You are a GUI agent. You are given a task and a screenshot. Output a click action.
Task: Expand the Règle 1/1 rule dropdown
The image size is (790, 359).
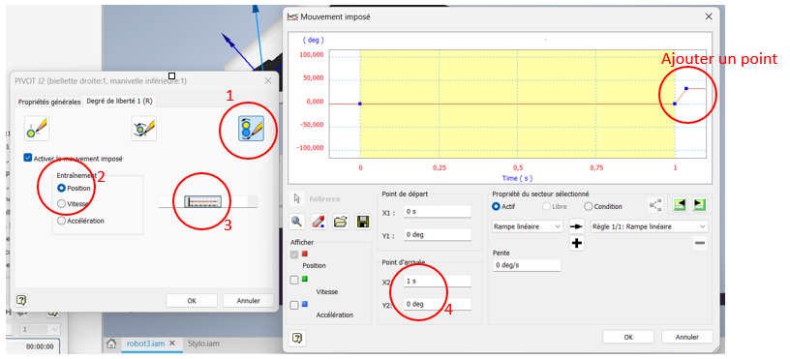tap(649, 226)
